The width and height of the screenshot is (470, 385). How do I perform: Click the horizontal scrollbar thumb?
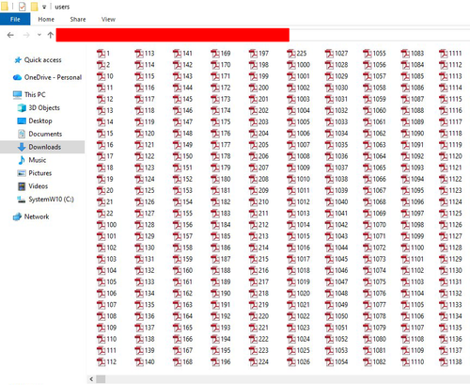pos(101,379)
